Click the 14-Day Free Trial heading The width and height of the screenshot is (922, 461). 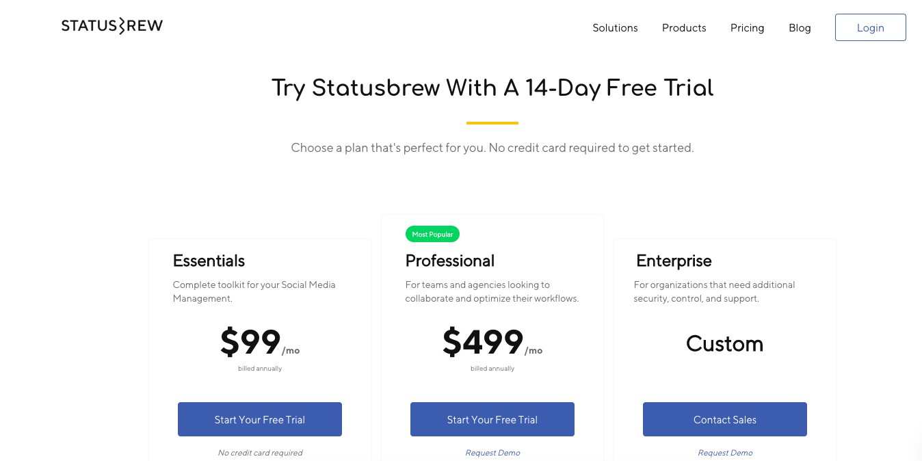click(492, 88)
